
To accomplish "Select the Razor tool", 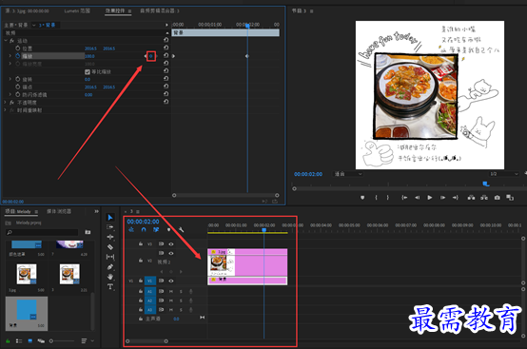I will [110, 247].
